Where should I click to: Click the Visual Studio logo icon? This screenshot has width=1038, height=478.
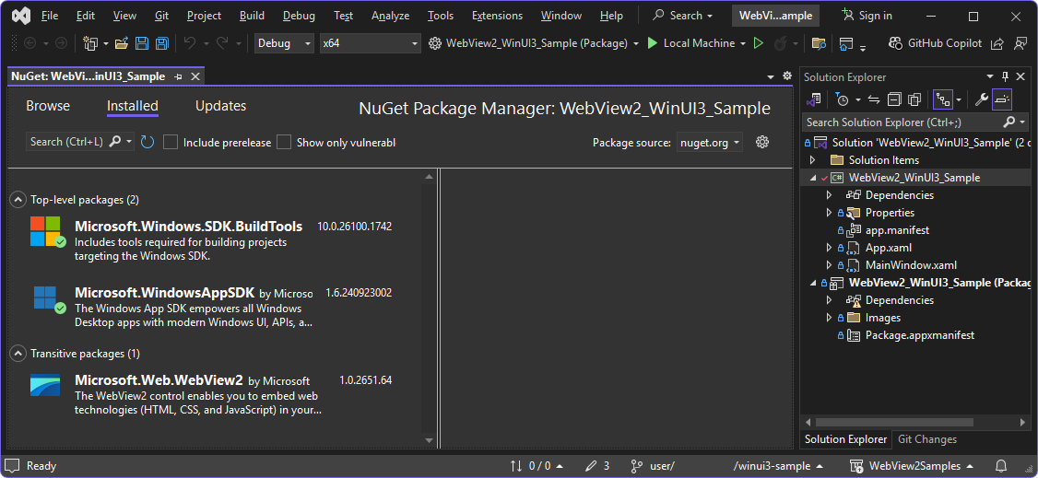[x=22, y=16]
